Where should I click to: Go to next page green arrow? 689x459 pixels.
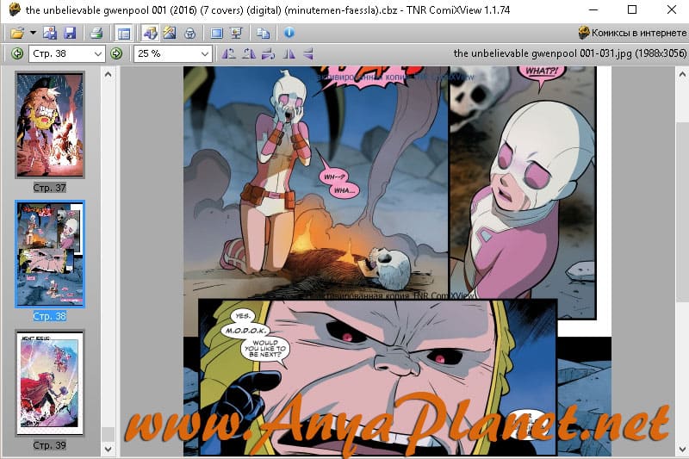click(x=116, y=53)
